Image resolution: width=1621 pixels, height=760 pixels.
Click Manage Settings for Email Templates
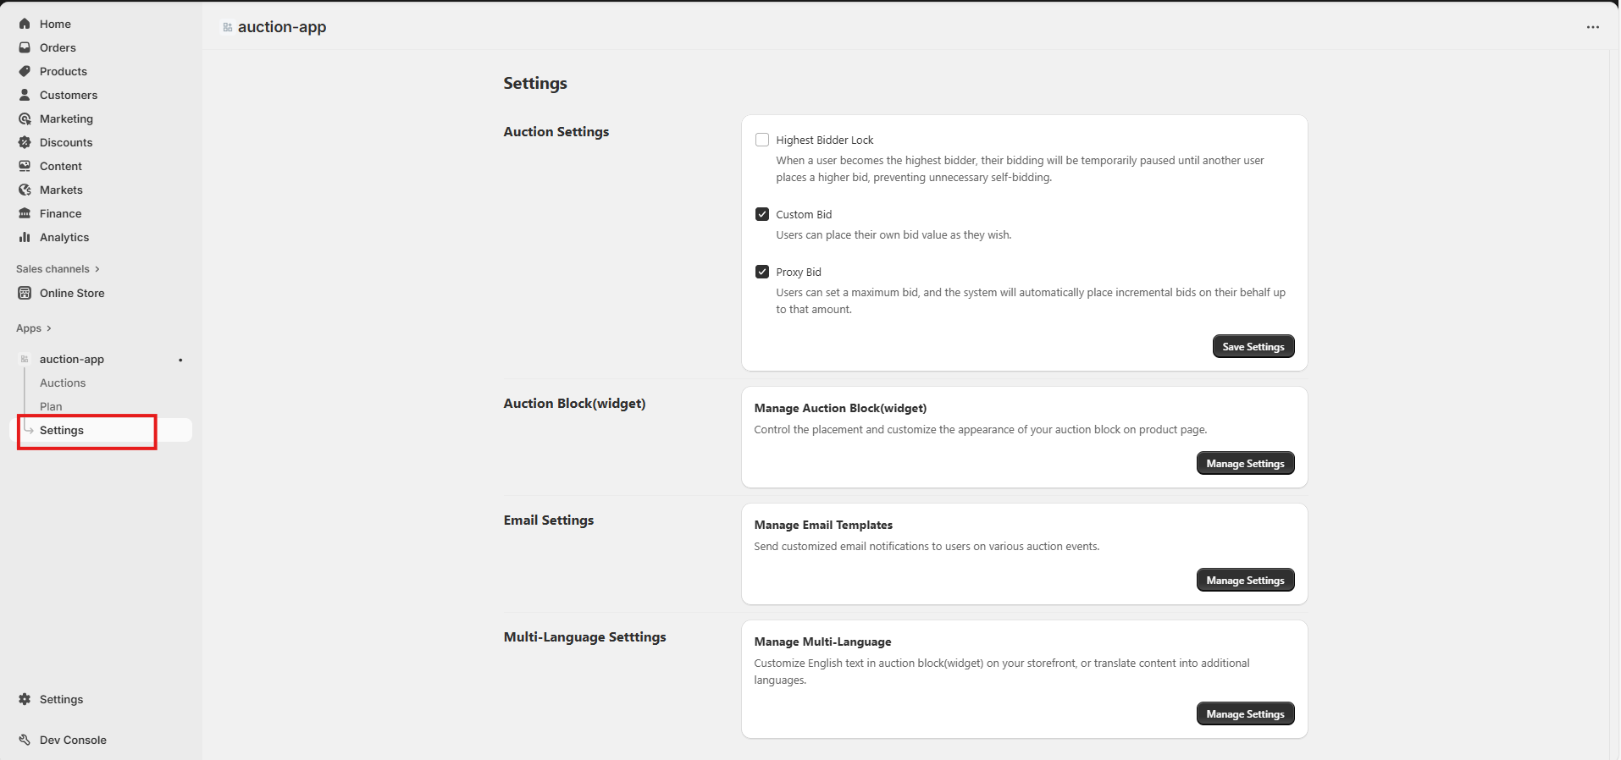1245,580
